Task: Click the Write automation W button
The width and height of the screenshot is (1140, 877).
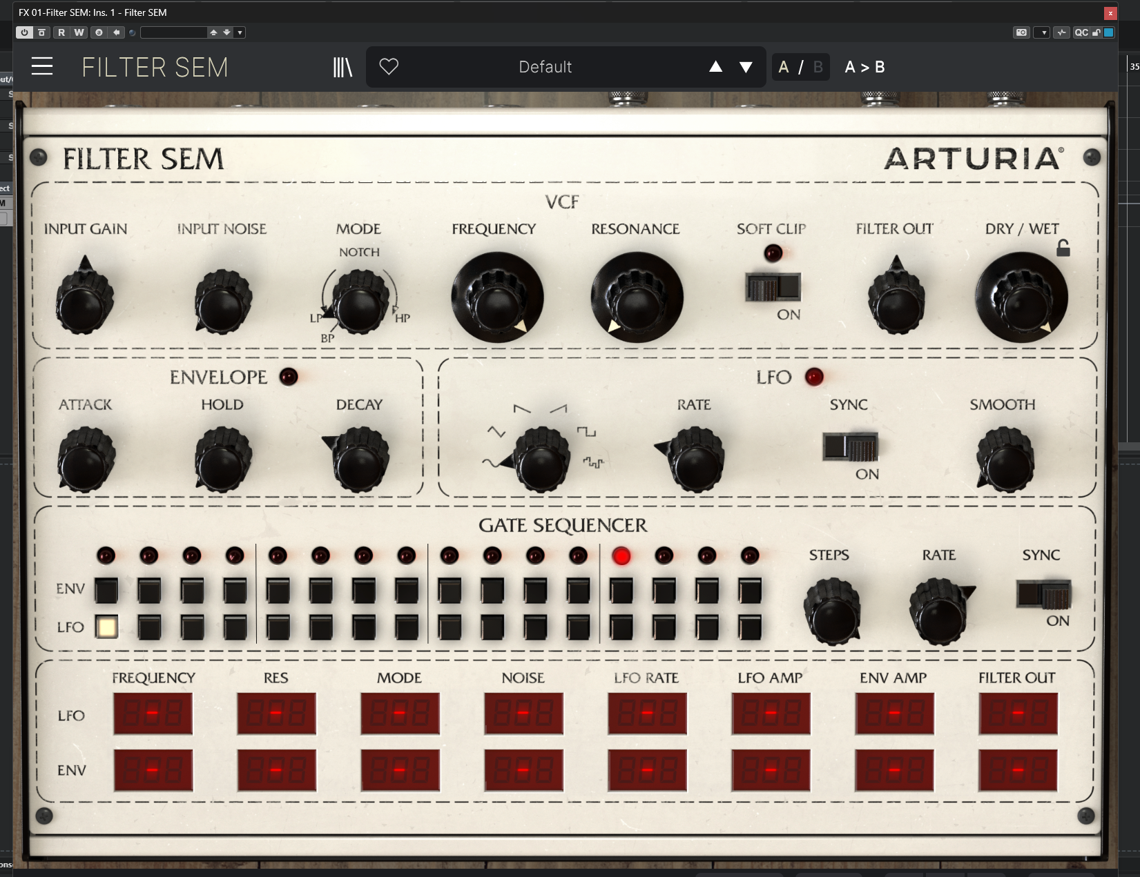Action: [79, 32]
